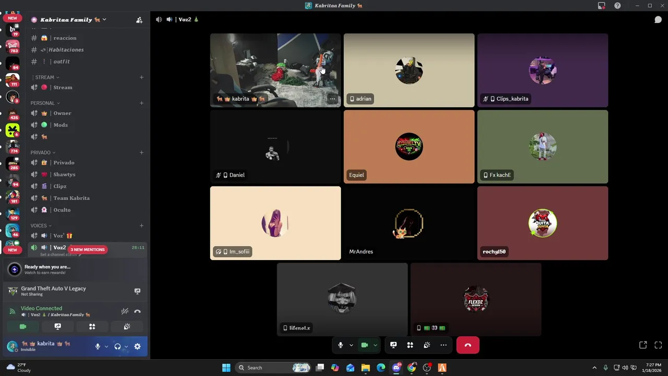Click the Ready when you are rewards banner

click(75, 269)
